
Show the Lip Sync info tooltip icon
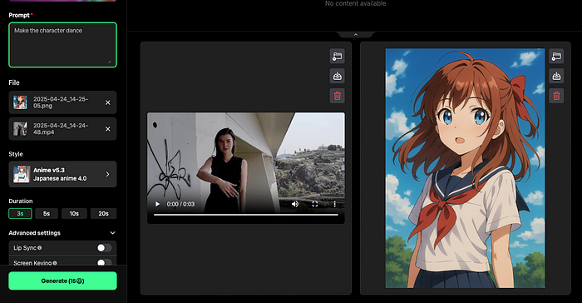tap(39, 248)
